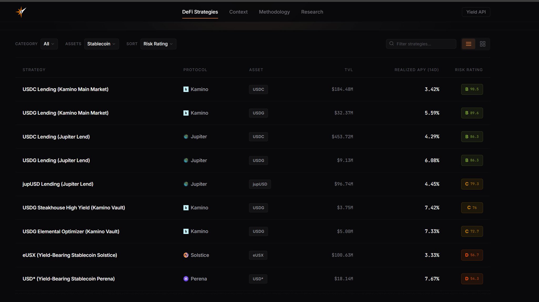This screenshot has height=302, width=539.
Task: Go to the Methodology tab
Action: click(x=274, y=12)
